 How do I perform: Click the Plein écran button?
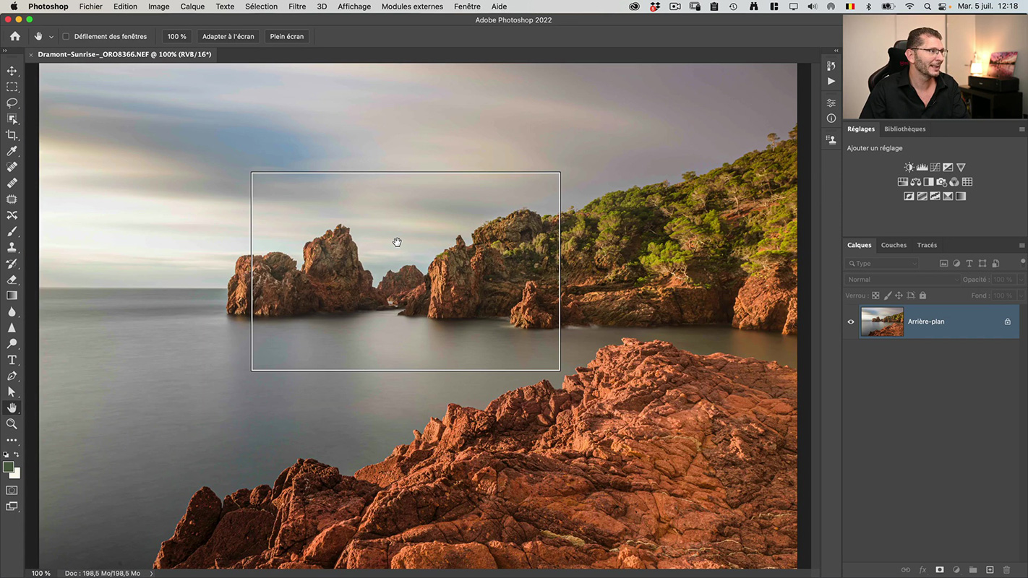[287, 36]
